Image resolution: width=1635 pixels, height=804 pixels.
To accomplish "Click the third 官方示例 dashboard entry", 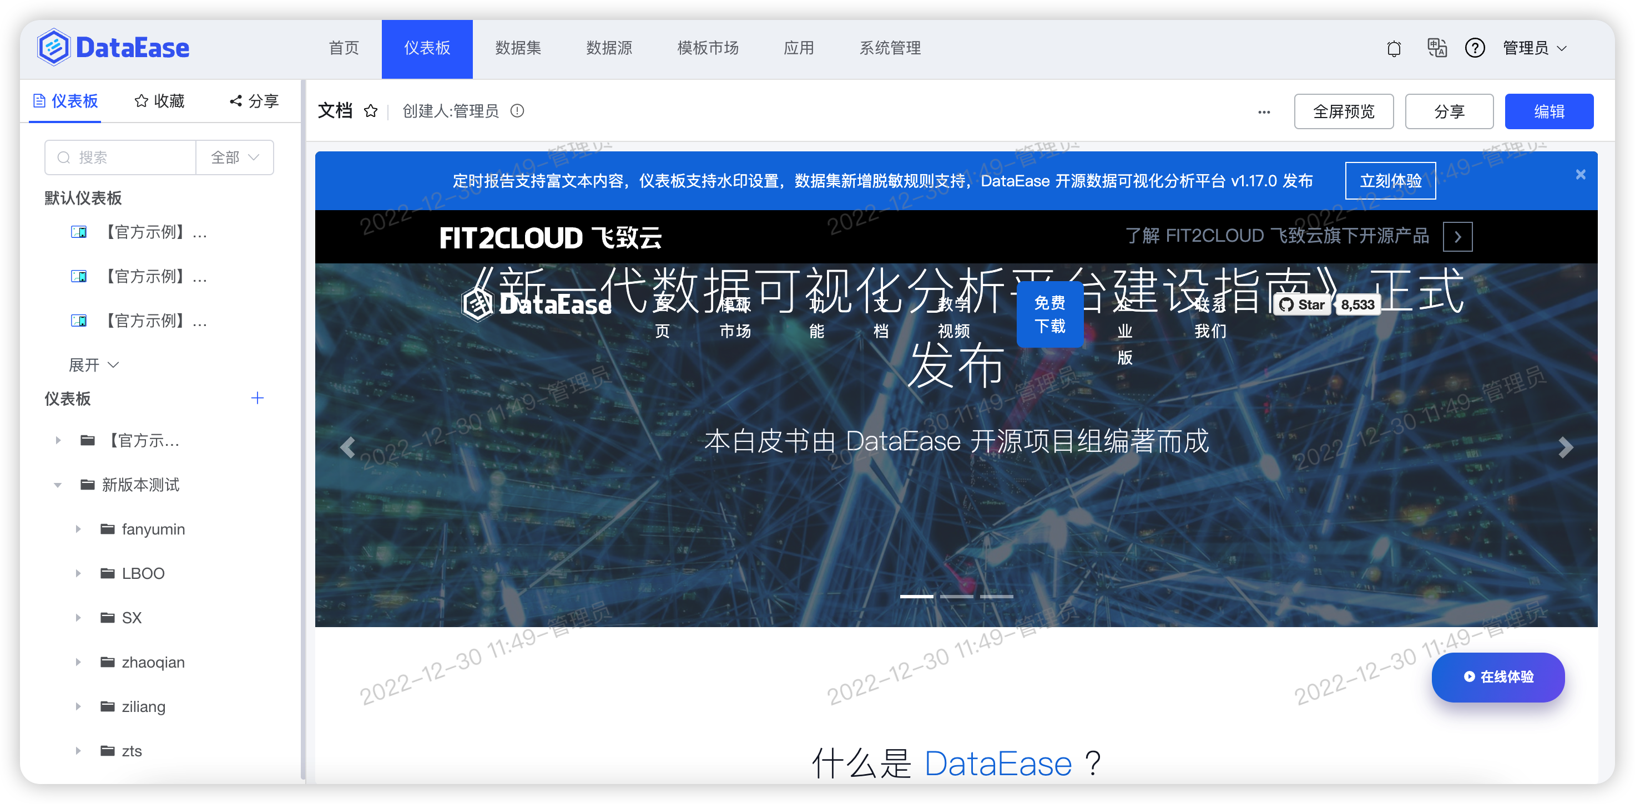I will pyautogui.click(x=156, y=321).
